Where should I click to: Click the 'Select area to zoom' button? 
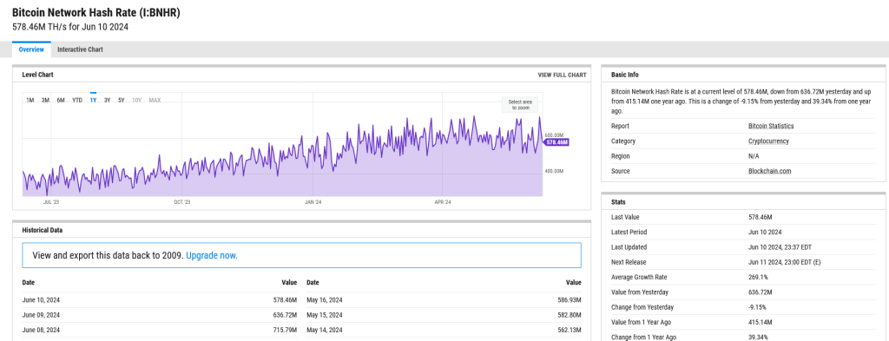pos(519,104)
